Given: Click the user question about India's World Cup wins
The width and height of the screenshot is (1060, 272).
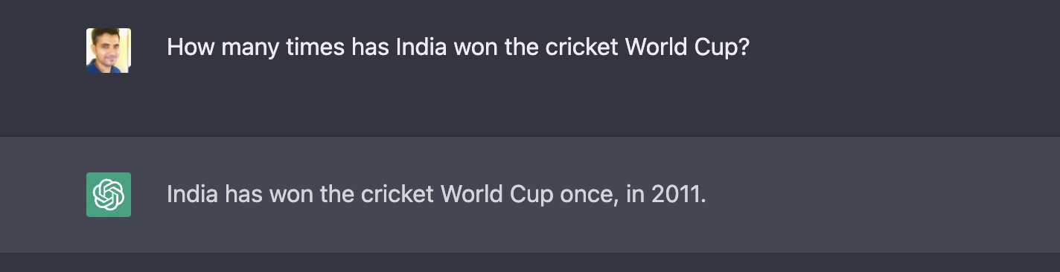Looking at the screenshot, I should [458, 48].
